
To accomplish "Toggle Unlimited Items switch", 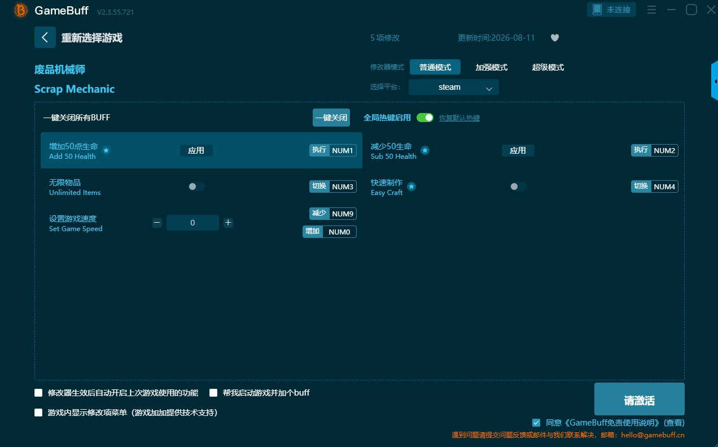I will [196, 186].
